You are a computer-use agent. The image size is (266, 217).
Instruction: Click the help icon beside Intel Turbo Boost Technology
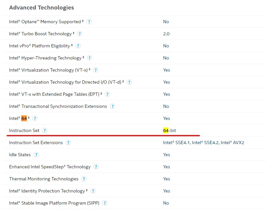tap(80, 34)
